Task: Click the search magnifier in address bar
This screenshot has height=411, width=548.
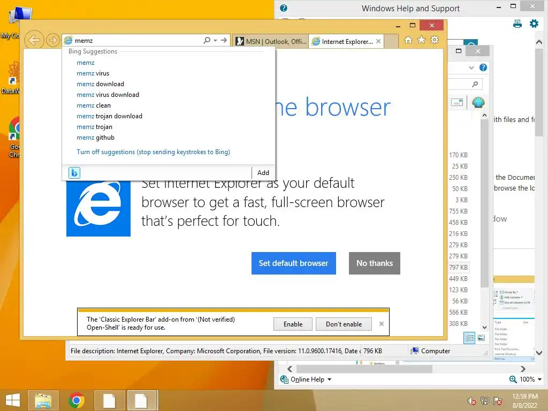Action: [207, 40]
